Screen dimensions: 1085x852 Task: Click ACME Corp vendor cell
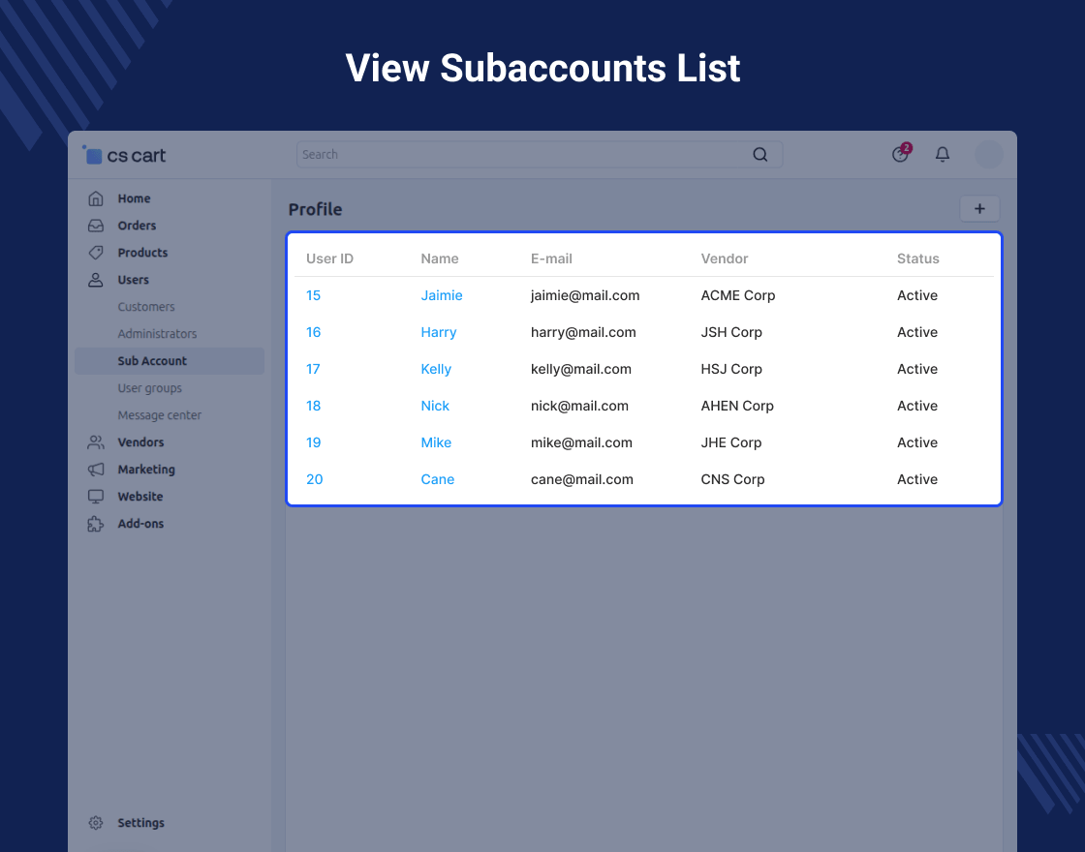(737, 295)
